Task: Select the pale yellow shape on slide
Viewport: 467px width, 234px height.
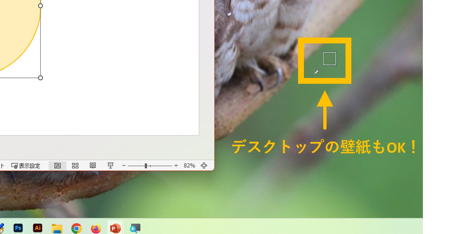Action: tap(15, 33)
